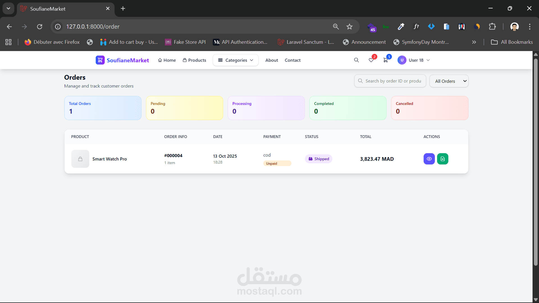Click the Contact navigation link
This screenshot has width=539, height=303.
[293, 60]
